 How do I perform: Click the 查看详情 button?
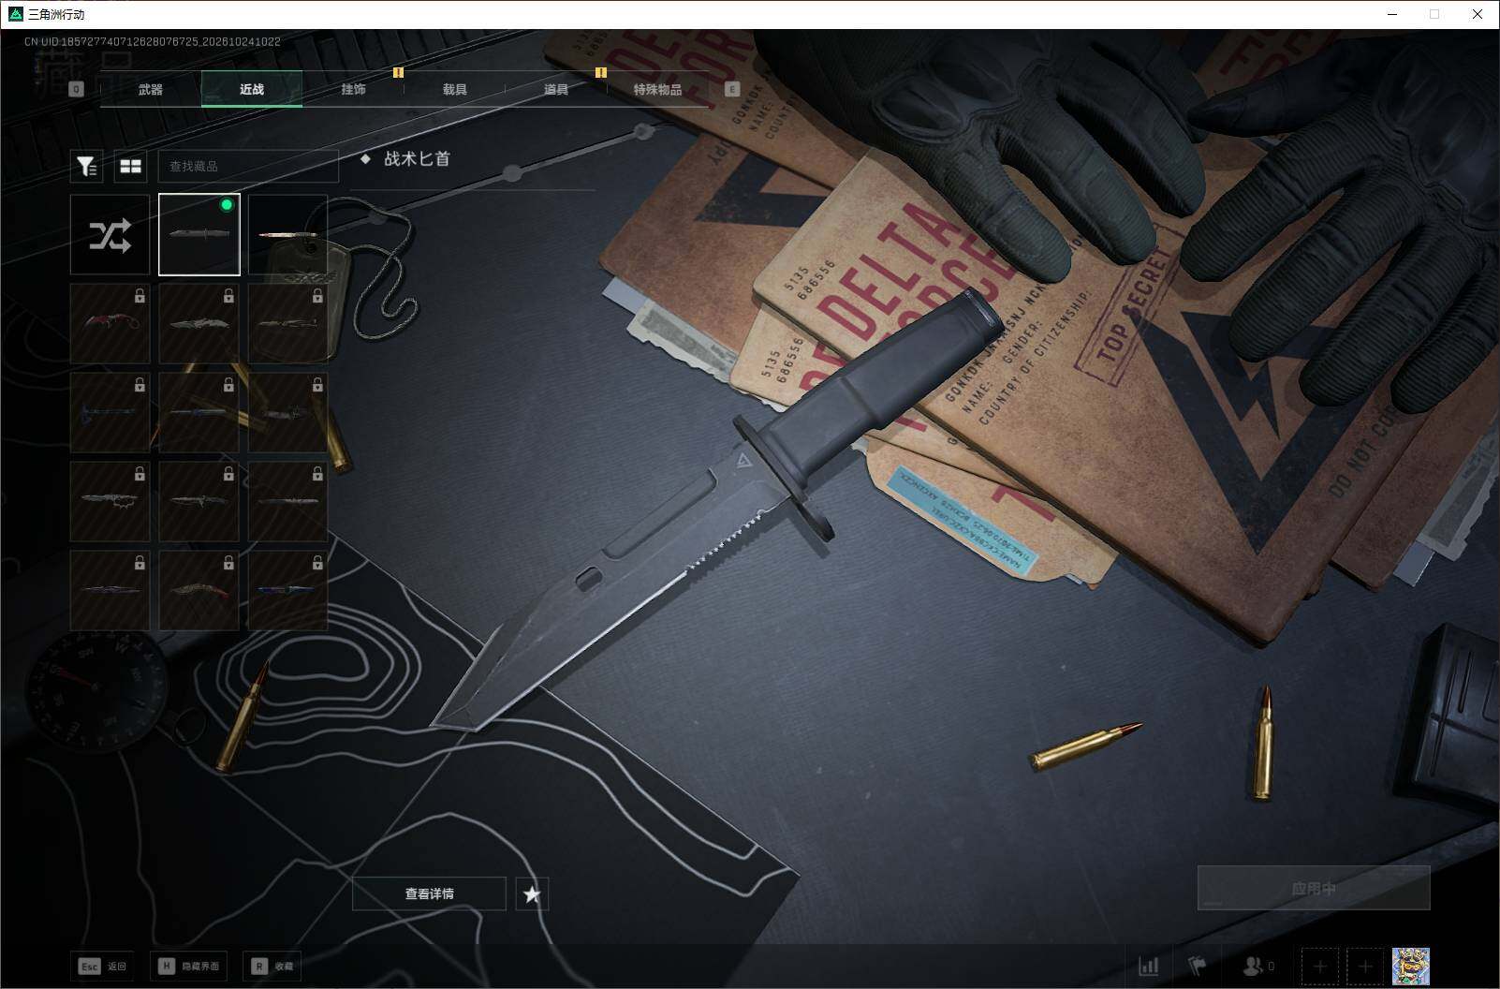429,894
